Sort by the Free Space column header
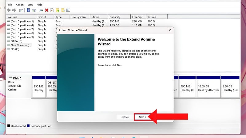This screenshot has width=246, height=138. 138,17
